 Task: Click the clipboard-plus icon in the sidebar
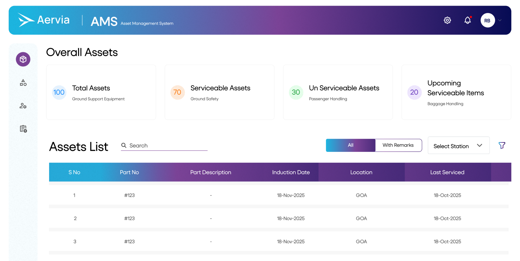click(23, 129)
